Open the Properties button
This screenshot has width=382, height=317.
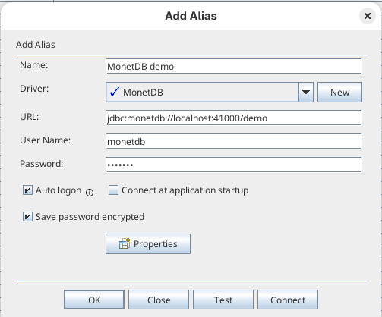point(148,243)
